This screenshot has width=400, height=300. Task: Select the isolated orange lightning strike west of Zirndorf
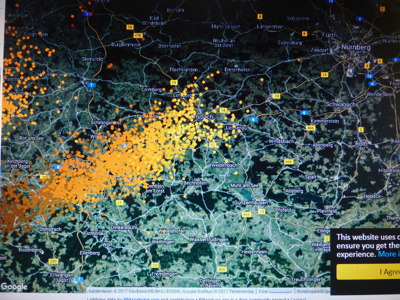tap(299, 60)
